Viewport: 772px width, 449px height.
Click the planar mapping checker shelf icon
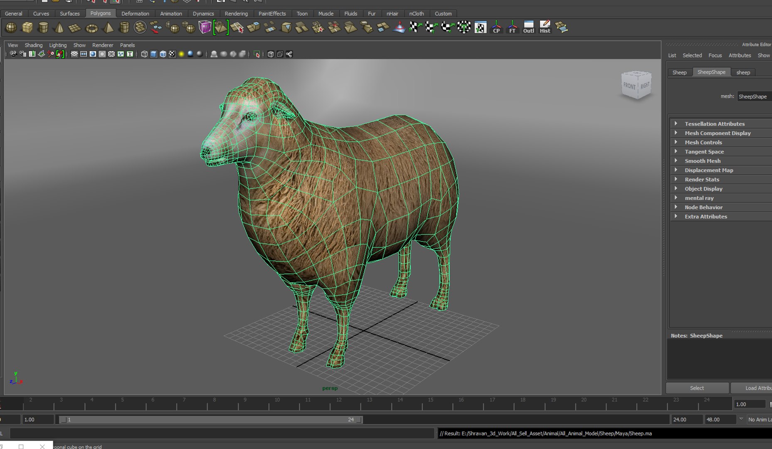click(x=415, y=28)
